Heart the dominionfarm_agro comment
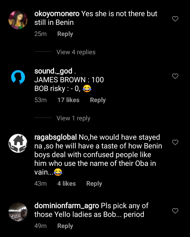 point(175,211)
